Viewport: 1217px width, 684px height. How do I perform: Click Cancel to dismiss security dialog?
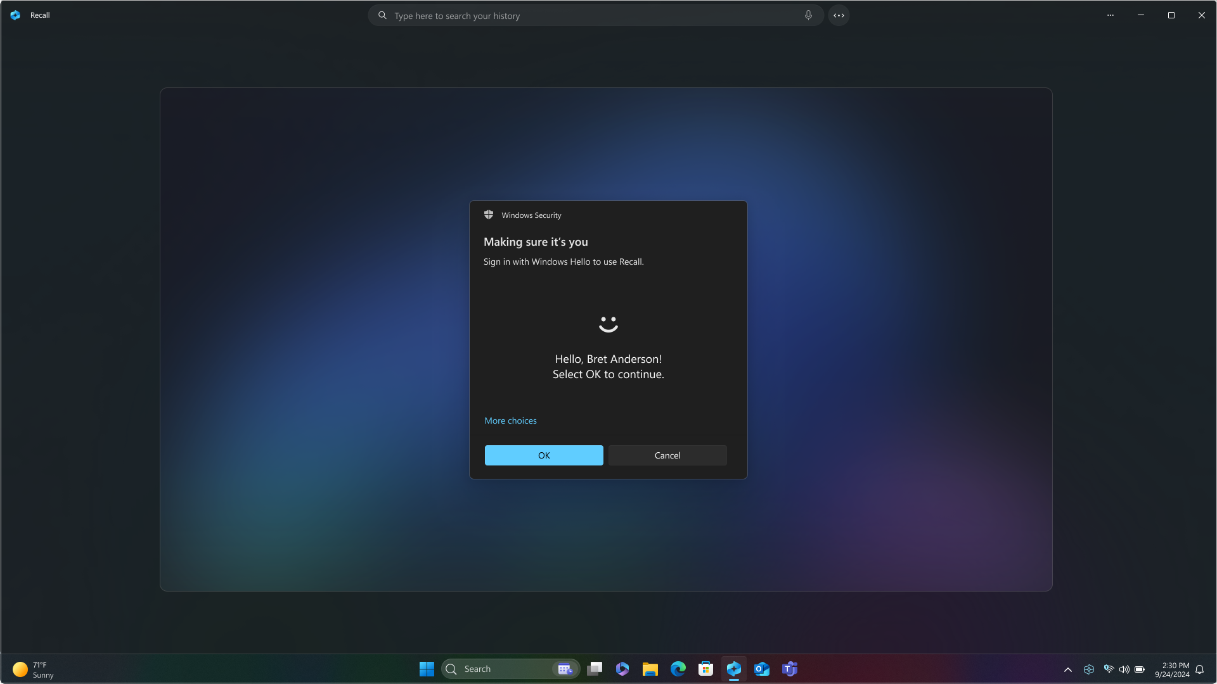pyautogui.click(x=667, y=455)
